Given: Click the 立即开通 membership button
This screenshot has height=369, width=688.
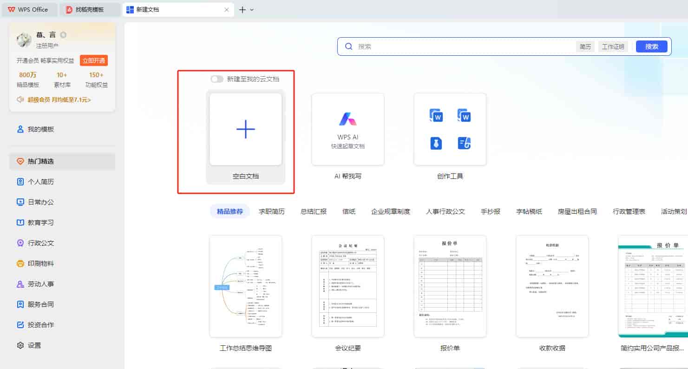Looking at the screenshot, I should [94, 60].
